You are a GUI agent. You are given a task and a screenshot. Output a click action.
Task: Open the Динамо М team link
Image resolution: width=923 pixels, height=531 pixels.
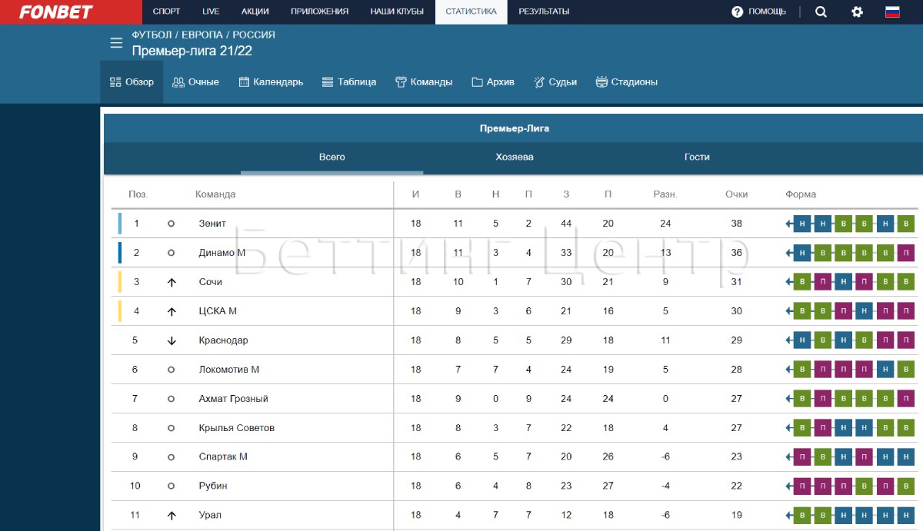point(222,253)
